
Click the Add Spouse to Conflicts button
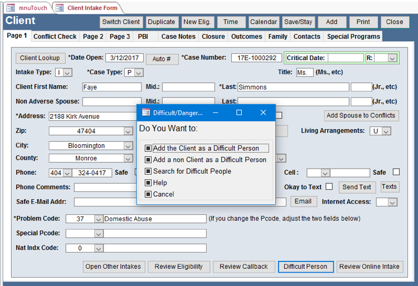pyautogui.click(x=361, y=116)
